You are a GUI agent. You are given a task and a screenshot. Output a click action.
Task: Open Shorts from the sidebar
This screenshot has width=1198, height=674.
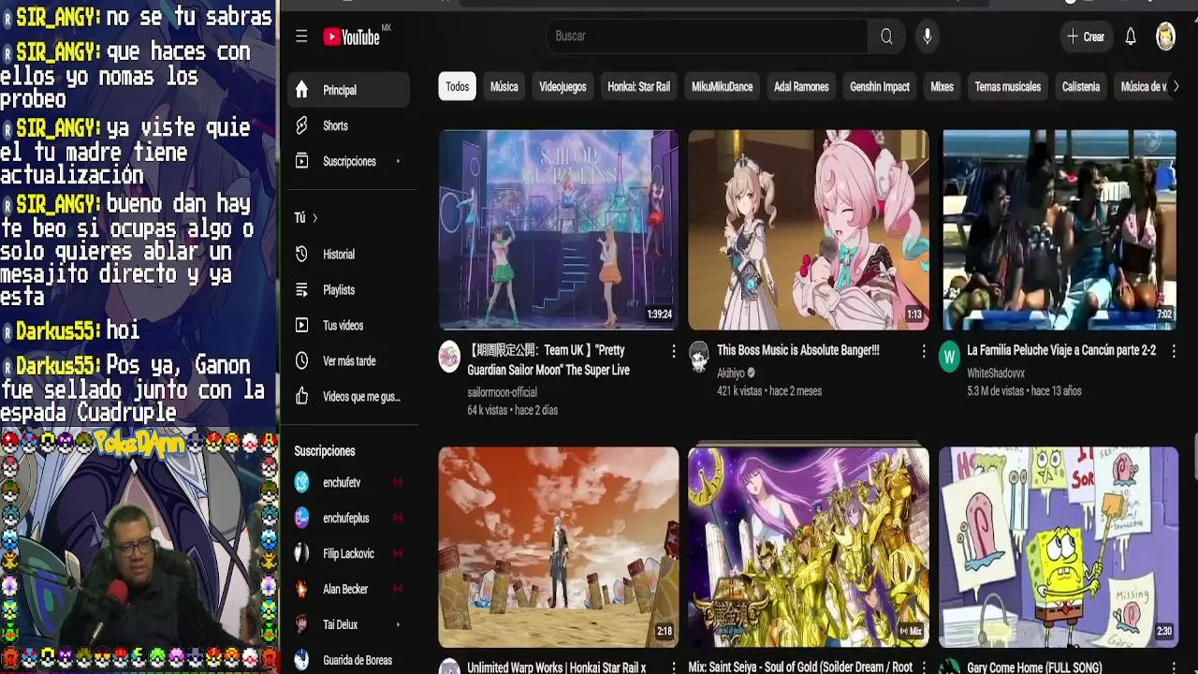click(x=348, y=125)
